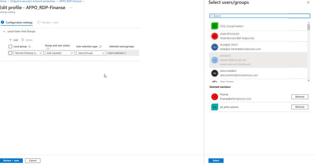Click the Group and user action column header
This screenshot has height=165, width=315.
point(57,46)
